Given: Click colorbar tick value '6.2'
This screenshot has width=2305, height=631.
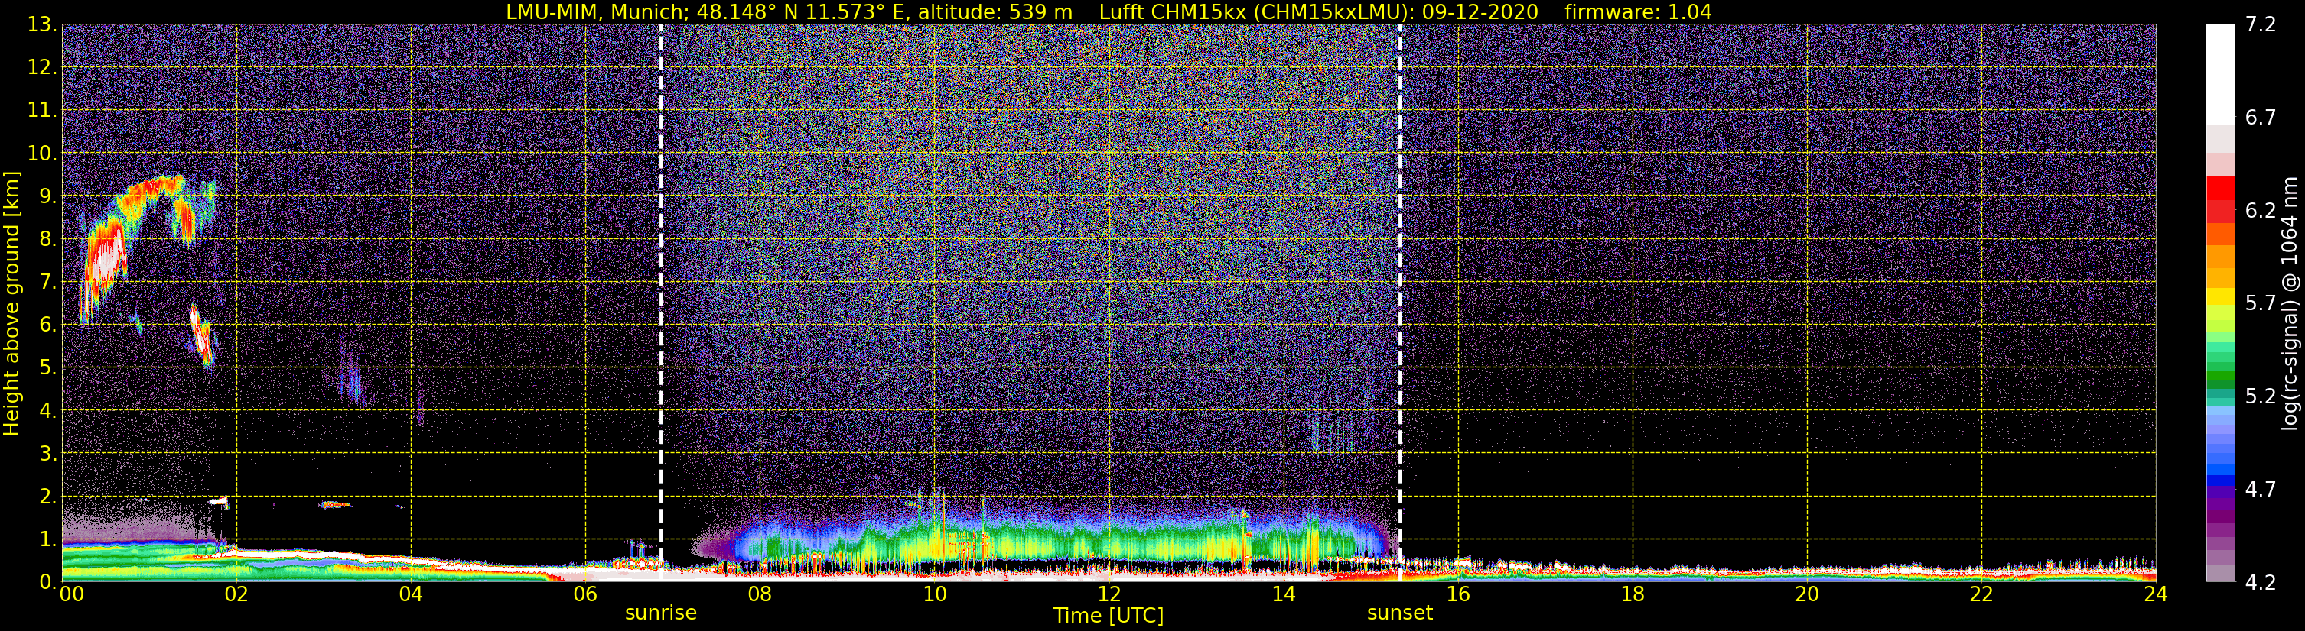Looking at the screenshot, I should tap(2261, 211).
